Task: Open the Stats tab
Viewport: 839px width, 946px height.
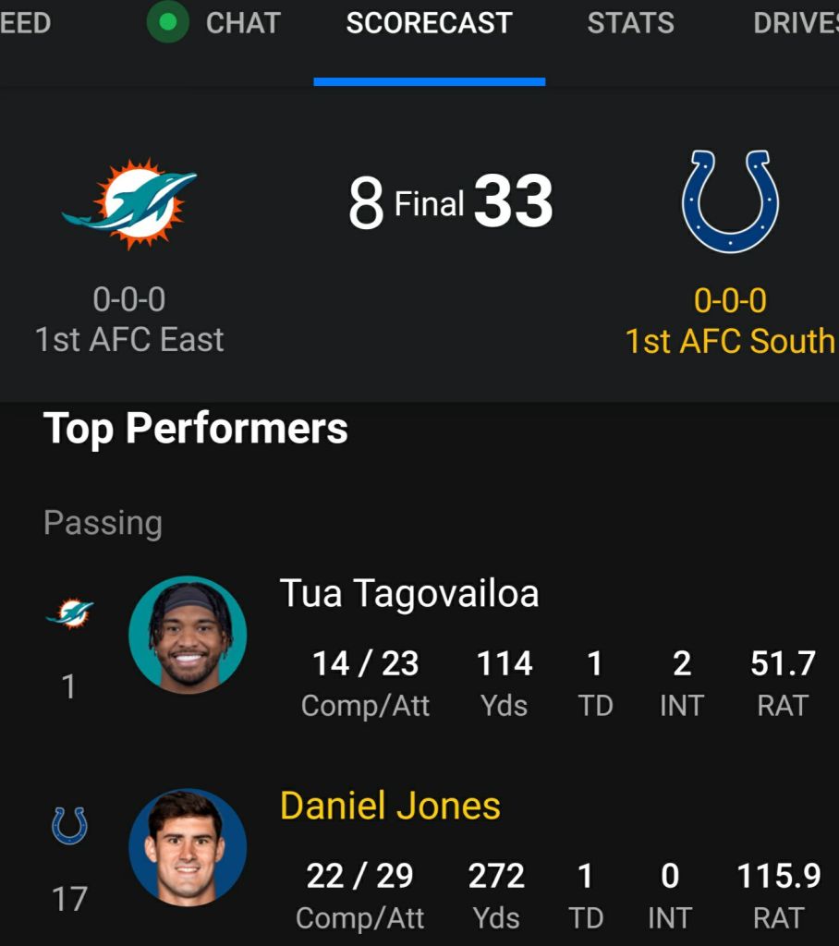Action: (630, 23)
